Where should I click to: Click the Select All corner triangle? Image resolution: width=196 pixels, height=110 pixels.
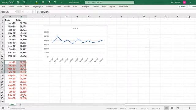coord(3,16)
